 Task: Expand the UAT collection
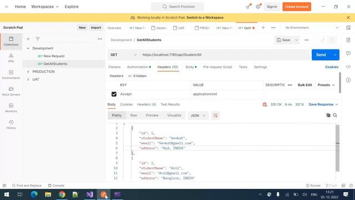[28, 79]
